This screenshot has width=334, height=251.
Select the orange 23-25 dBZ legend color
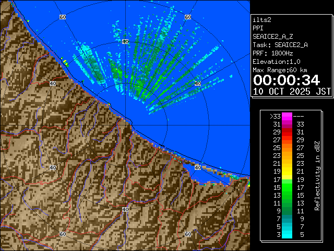(x=287, y=155)
